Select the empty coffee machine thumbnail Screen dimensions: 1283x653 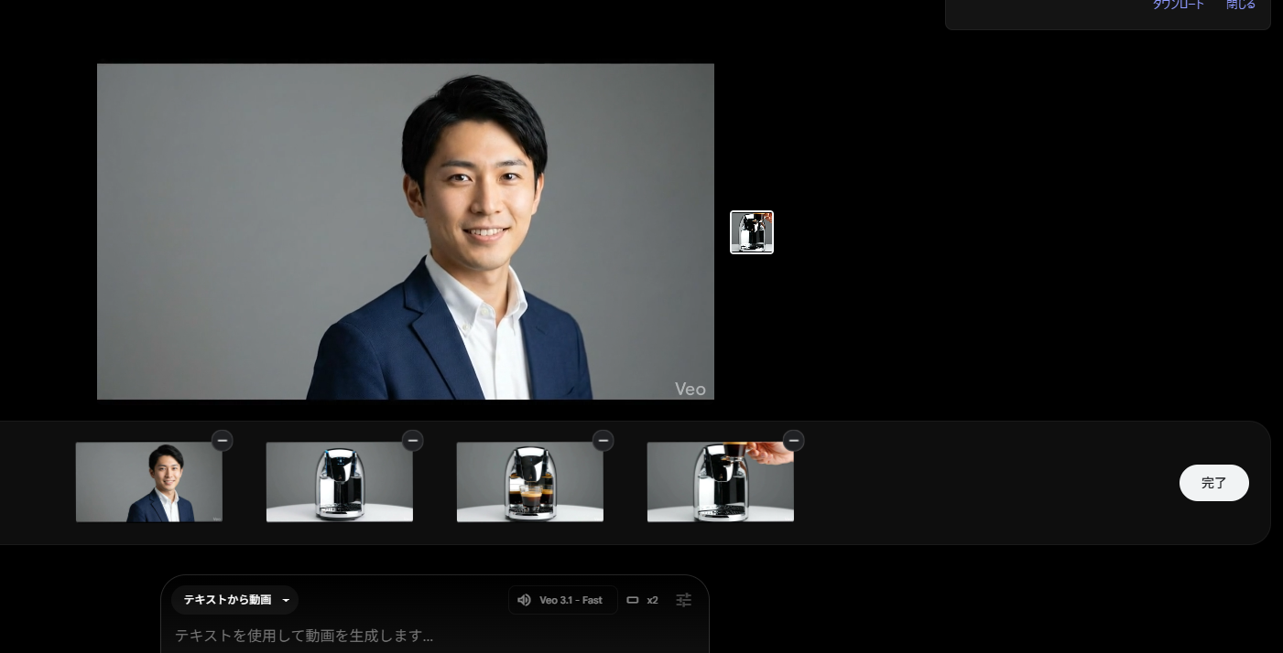[x=339, y=483]
